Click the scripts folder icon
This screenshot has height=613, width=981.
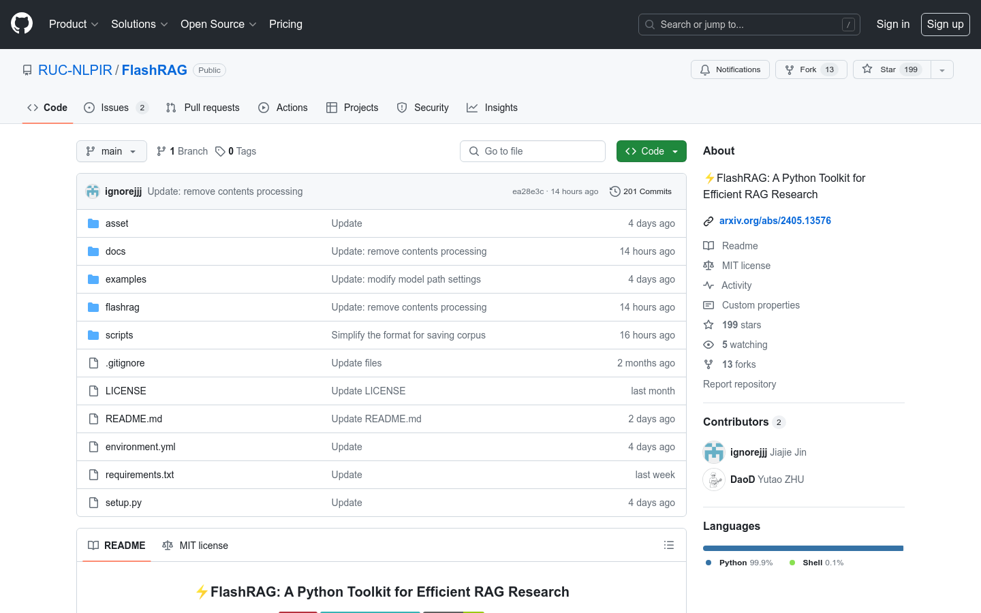[93, 335]
